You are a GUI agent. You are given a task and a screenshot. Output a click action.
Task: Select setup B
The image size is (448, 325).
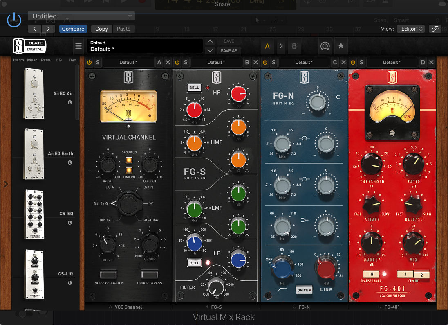pos(294,46)
